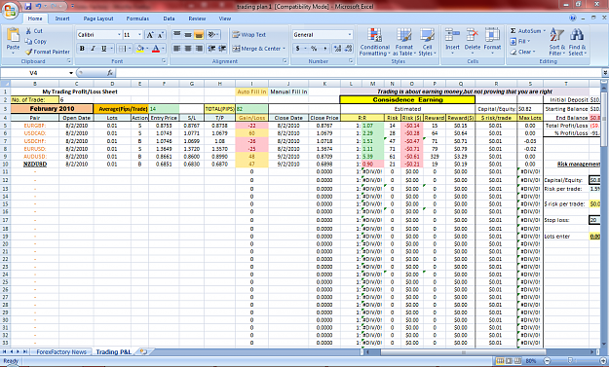Center text horizontally
This screenshot has width=609, height=367.
188,49
